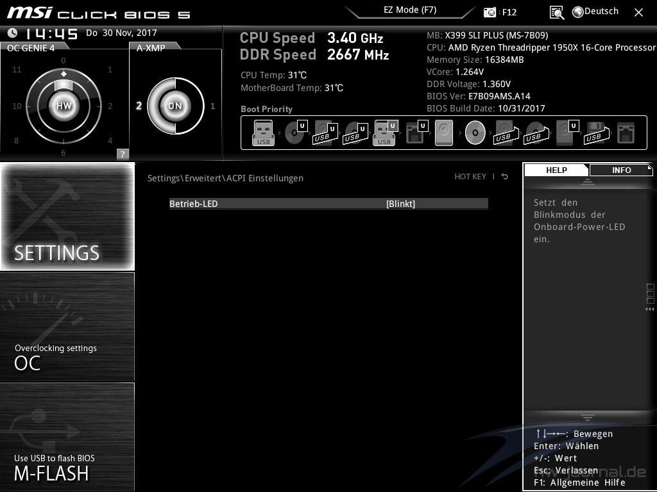Click the DDR Speed 2667 MHz readout
This screenshot has height=492, width=657.
pyautogui.click(x=314, y=55)
